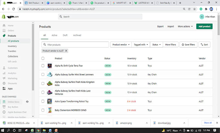Remove the 'Product vendor is ALGT' filter
Screen dimensions: 220x133
click(x=66, y=51)
